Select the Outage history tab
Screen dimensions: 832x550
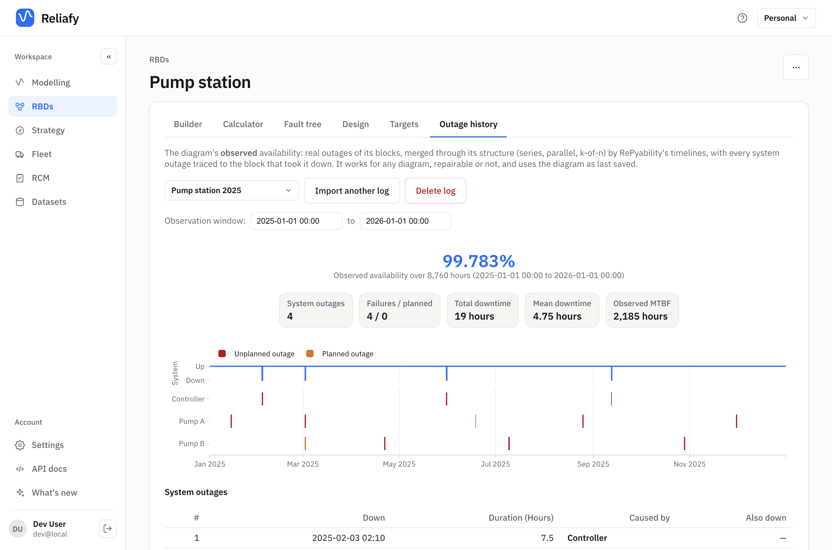pyautogui.click(x=468, y=124)
